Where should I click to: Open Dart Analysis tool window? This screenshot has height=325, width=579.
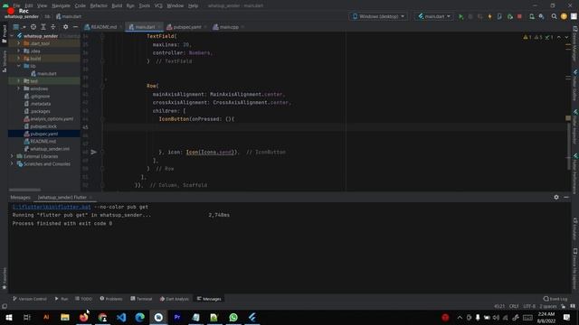(175, 299)
